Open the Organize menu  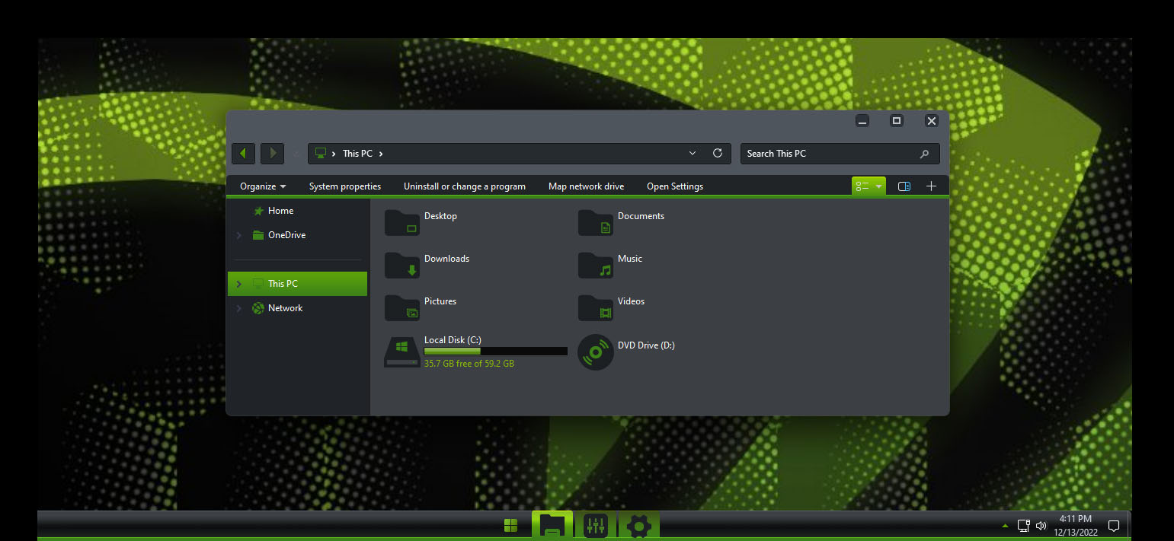pyautogui.click(x=261, y=186)
